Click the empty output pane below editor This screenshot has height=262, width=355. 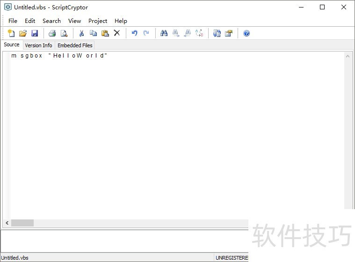124,241
